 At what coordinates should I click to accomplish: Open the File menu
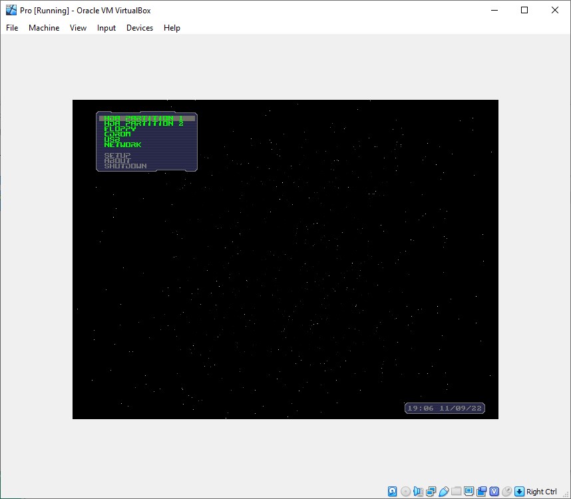click(x=12, y=28)
